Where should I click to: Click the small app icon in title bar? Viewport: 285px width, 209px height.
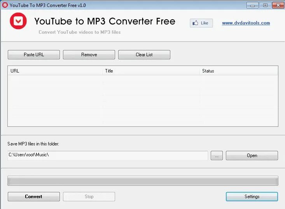(x=5, y=5)
